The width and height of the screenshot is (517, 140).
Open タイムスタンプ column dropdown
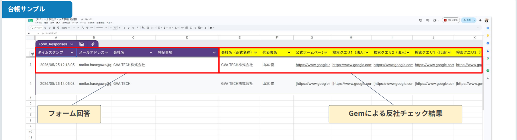point(72,52)
